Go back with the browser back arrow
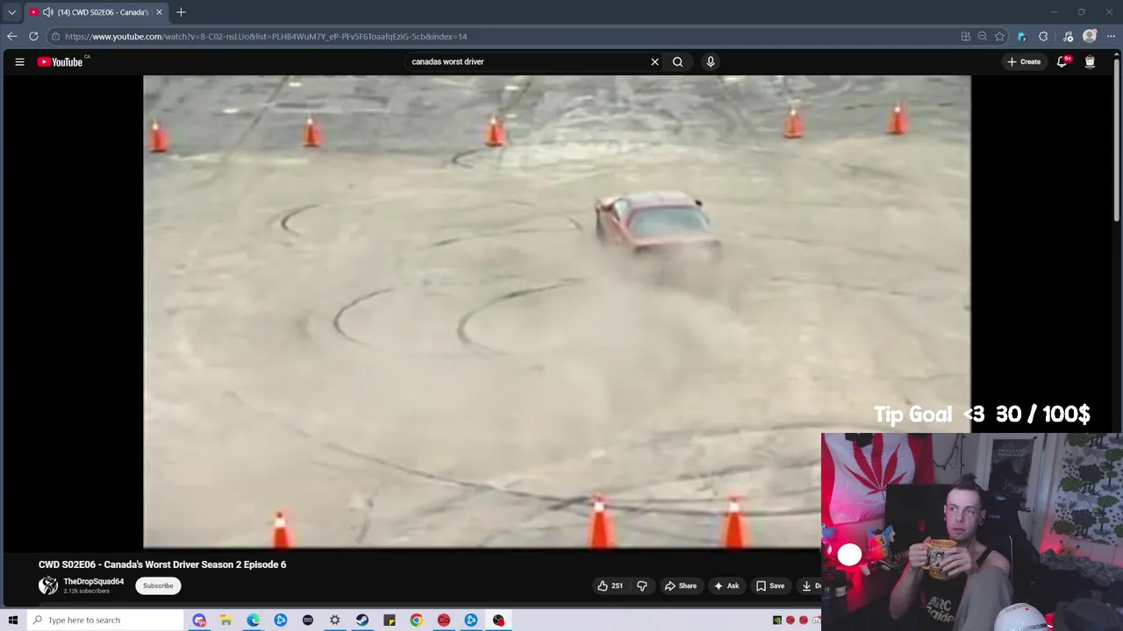Image resolution: width=1123 pixels, height=631 pixels. tap(11, 36)
